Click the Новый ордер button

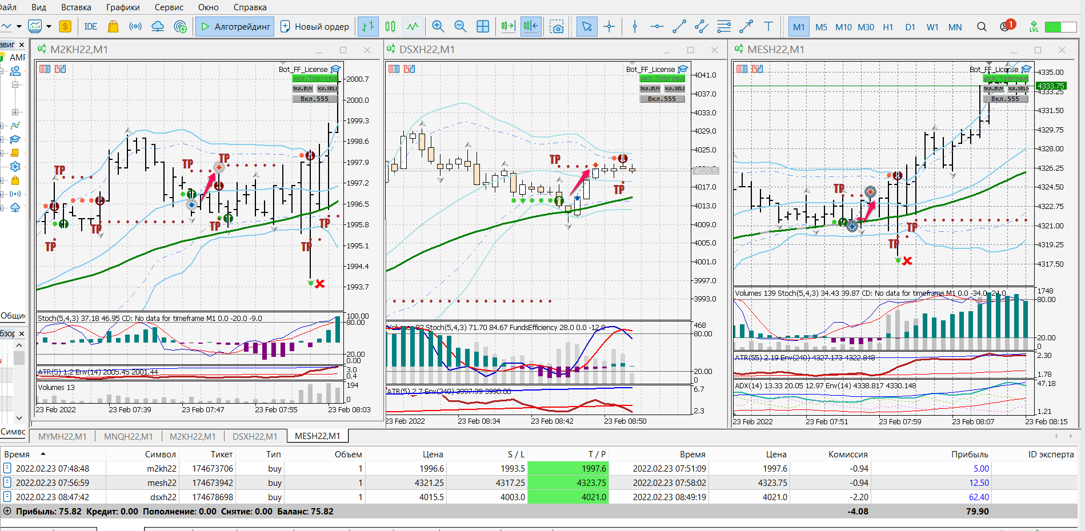(315, 26)
